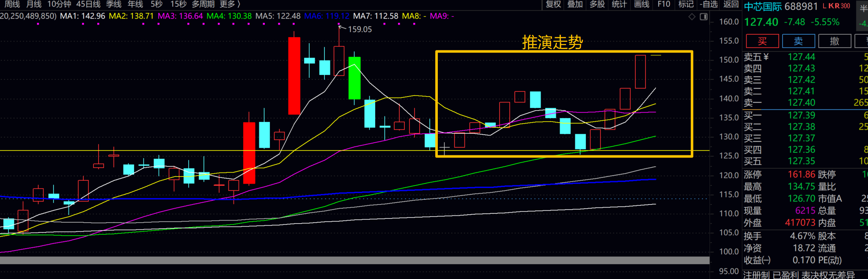Click the 返回 back button
This screenshot has width=868, height=279.
pyautogui.click(x=731, y=4)
